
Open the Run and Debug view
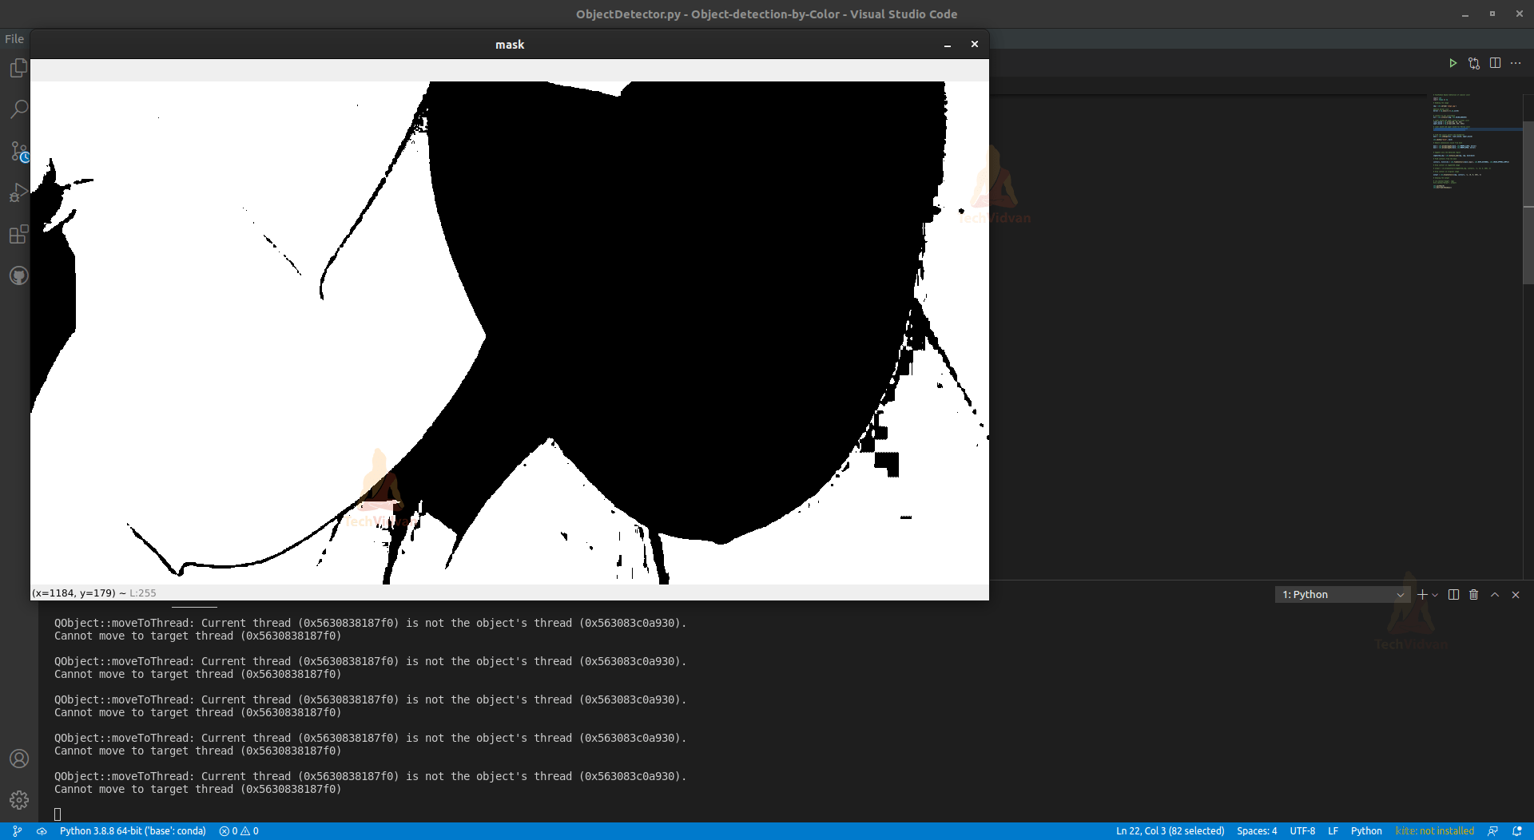click(x=18, y=193)
